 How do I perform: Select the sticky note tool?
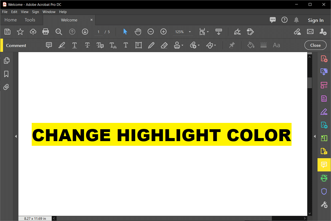[49, 45]
